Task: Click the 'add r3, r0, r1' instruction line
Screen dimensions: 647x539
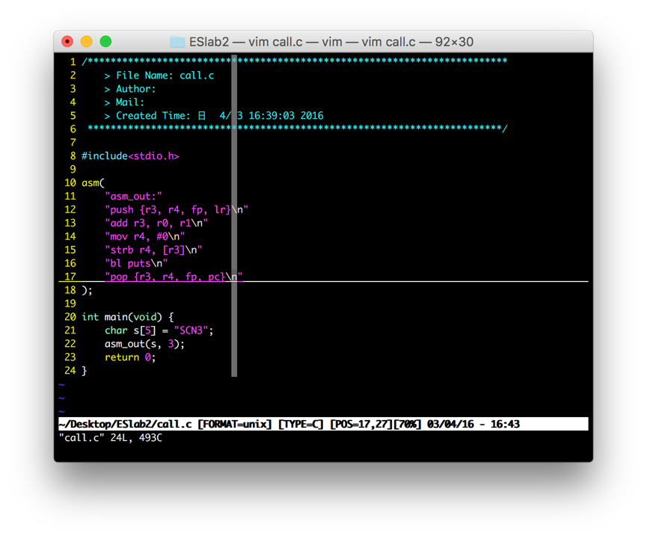Action: click(156, 223)
